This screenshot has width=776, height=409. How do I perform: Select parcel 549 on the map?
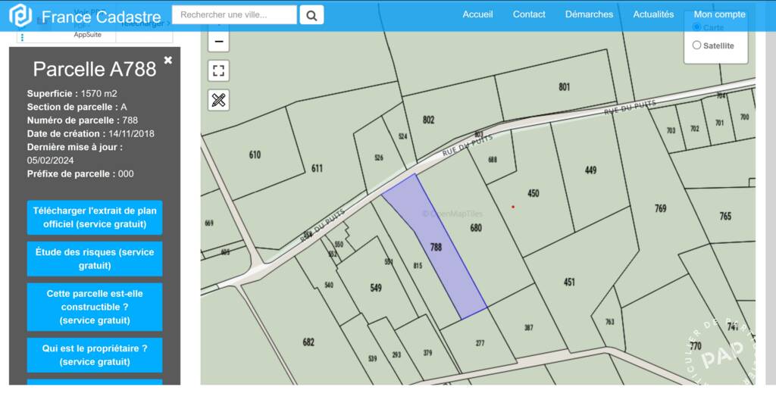[x=376, y=287]
